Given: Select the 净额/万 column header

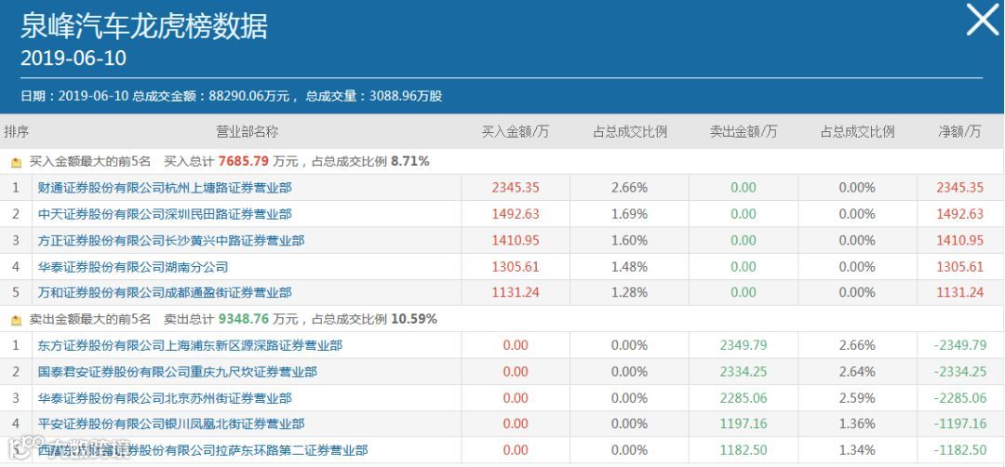Looking at the screenshot, I should 959,131.
